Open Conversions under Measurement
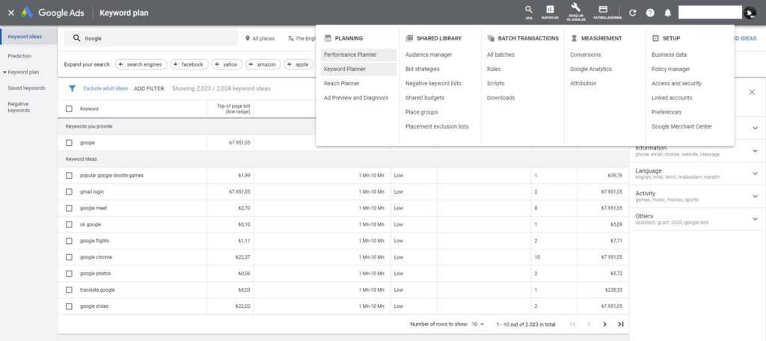Image resolution: width=766 pixels, height=341 pixels. (x=585, y=55)
